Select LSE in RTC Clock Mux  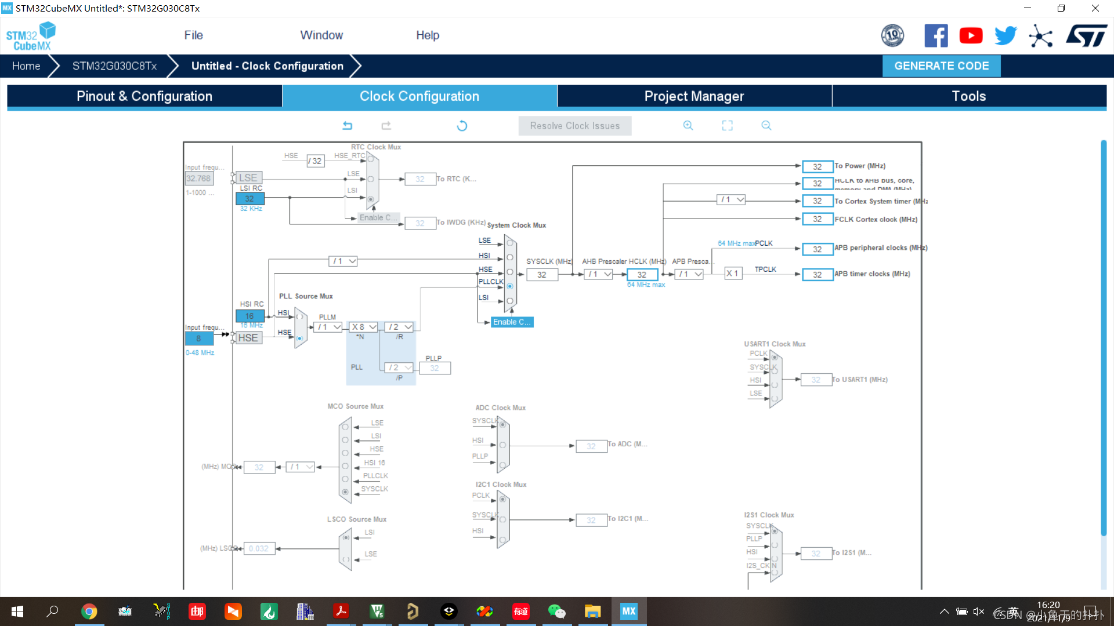coord(371,179)
